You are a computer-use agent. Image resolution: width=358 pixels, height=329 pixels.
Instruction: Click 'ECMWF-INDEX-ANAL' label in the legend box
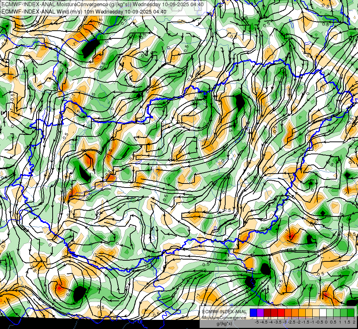pyautogui.click(x=224, y=312)
